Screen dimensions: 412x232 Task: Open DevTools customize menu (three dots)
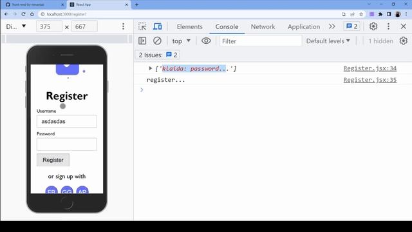point(388,26)
